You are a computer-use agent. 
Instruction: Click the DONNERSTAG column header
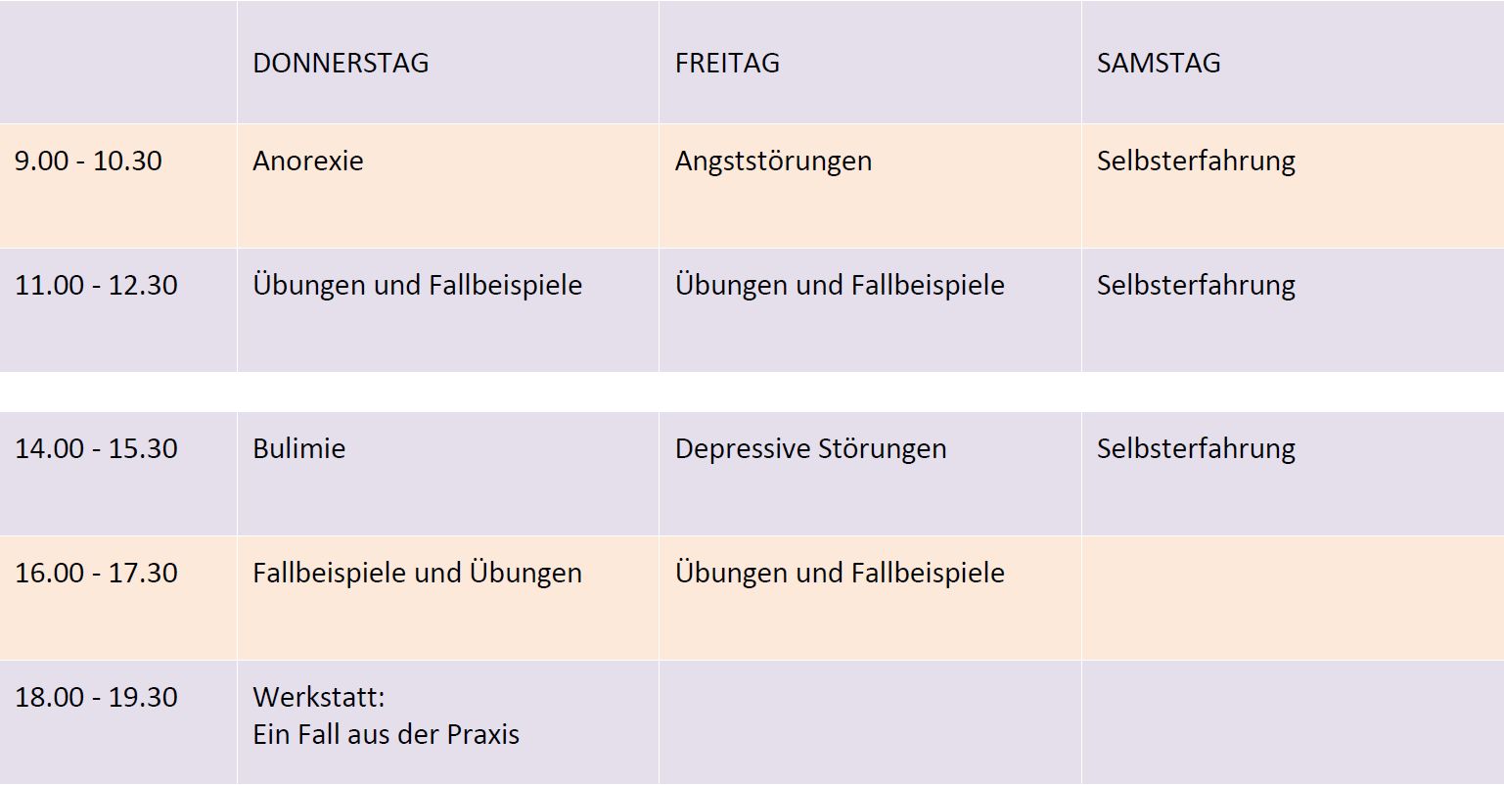(341, 63)
